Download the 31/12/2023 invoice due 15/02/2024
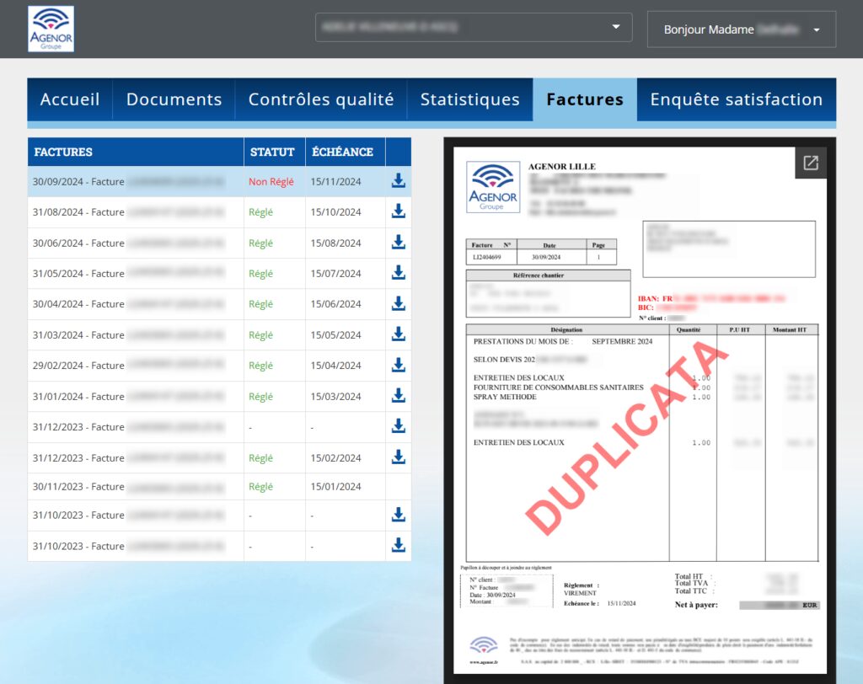The width and height of the screenshot is (863, 684). point(399,457)
